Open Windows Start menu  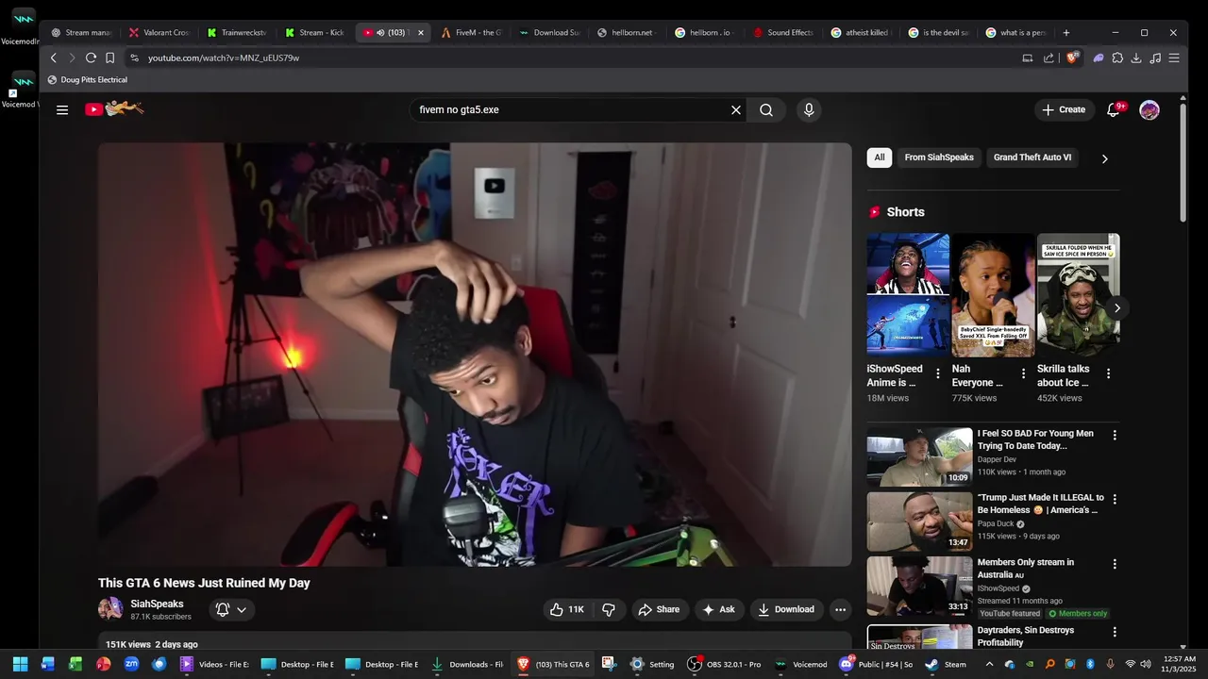click(x=20, y=664)
